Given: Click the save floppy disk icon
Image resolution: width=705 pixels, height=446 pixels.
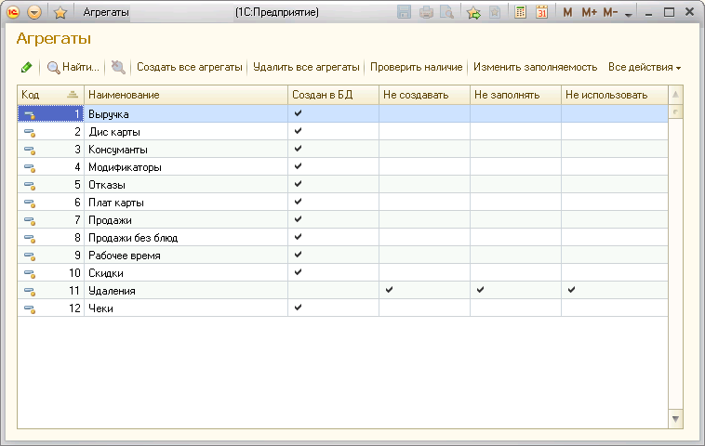Looking at the screenshot, I should (x=405, y=13).
